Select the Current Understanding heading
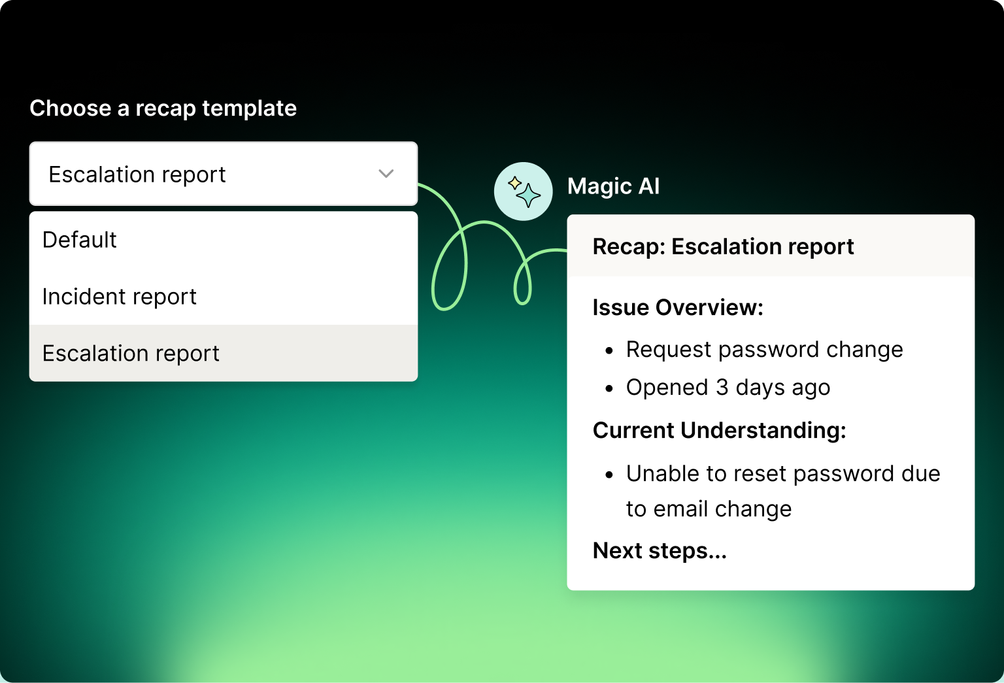The width and height of the screenshot is (1004, 683). click(719, 431)
